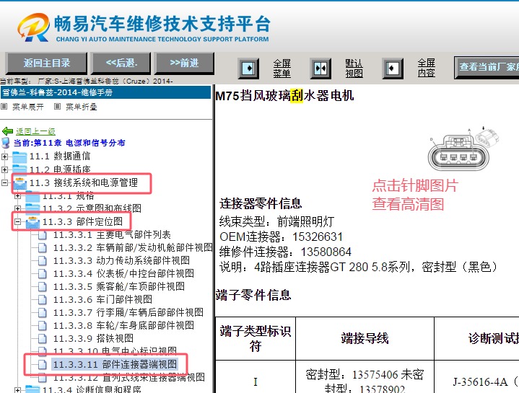The height and width of the screenshot is (393, 519).
Task: Click the 11.3.3.5 page icon
Action: coord(42,286)
